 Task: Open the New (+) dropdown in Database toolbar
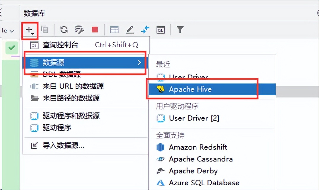coord(30,30)
